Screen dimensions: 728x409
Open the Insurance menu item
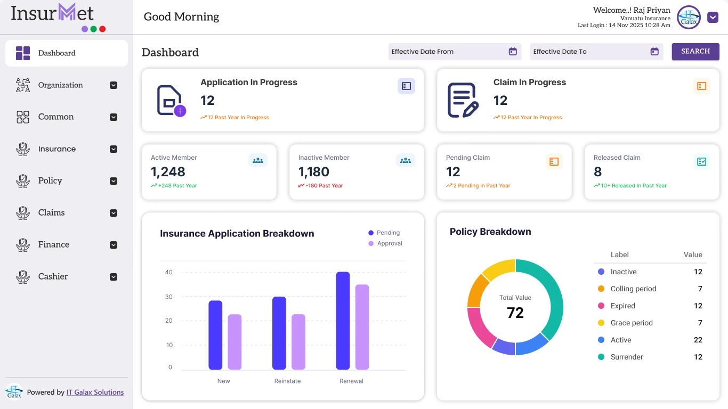coord(67,149)
